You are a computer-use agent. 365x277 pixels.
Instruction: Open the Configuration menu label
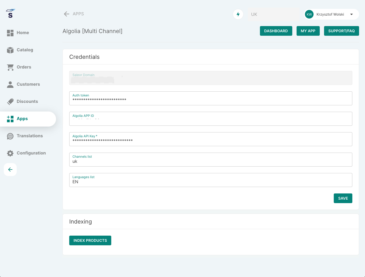pyautogui.click(x=31, y=153)
